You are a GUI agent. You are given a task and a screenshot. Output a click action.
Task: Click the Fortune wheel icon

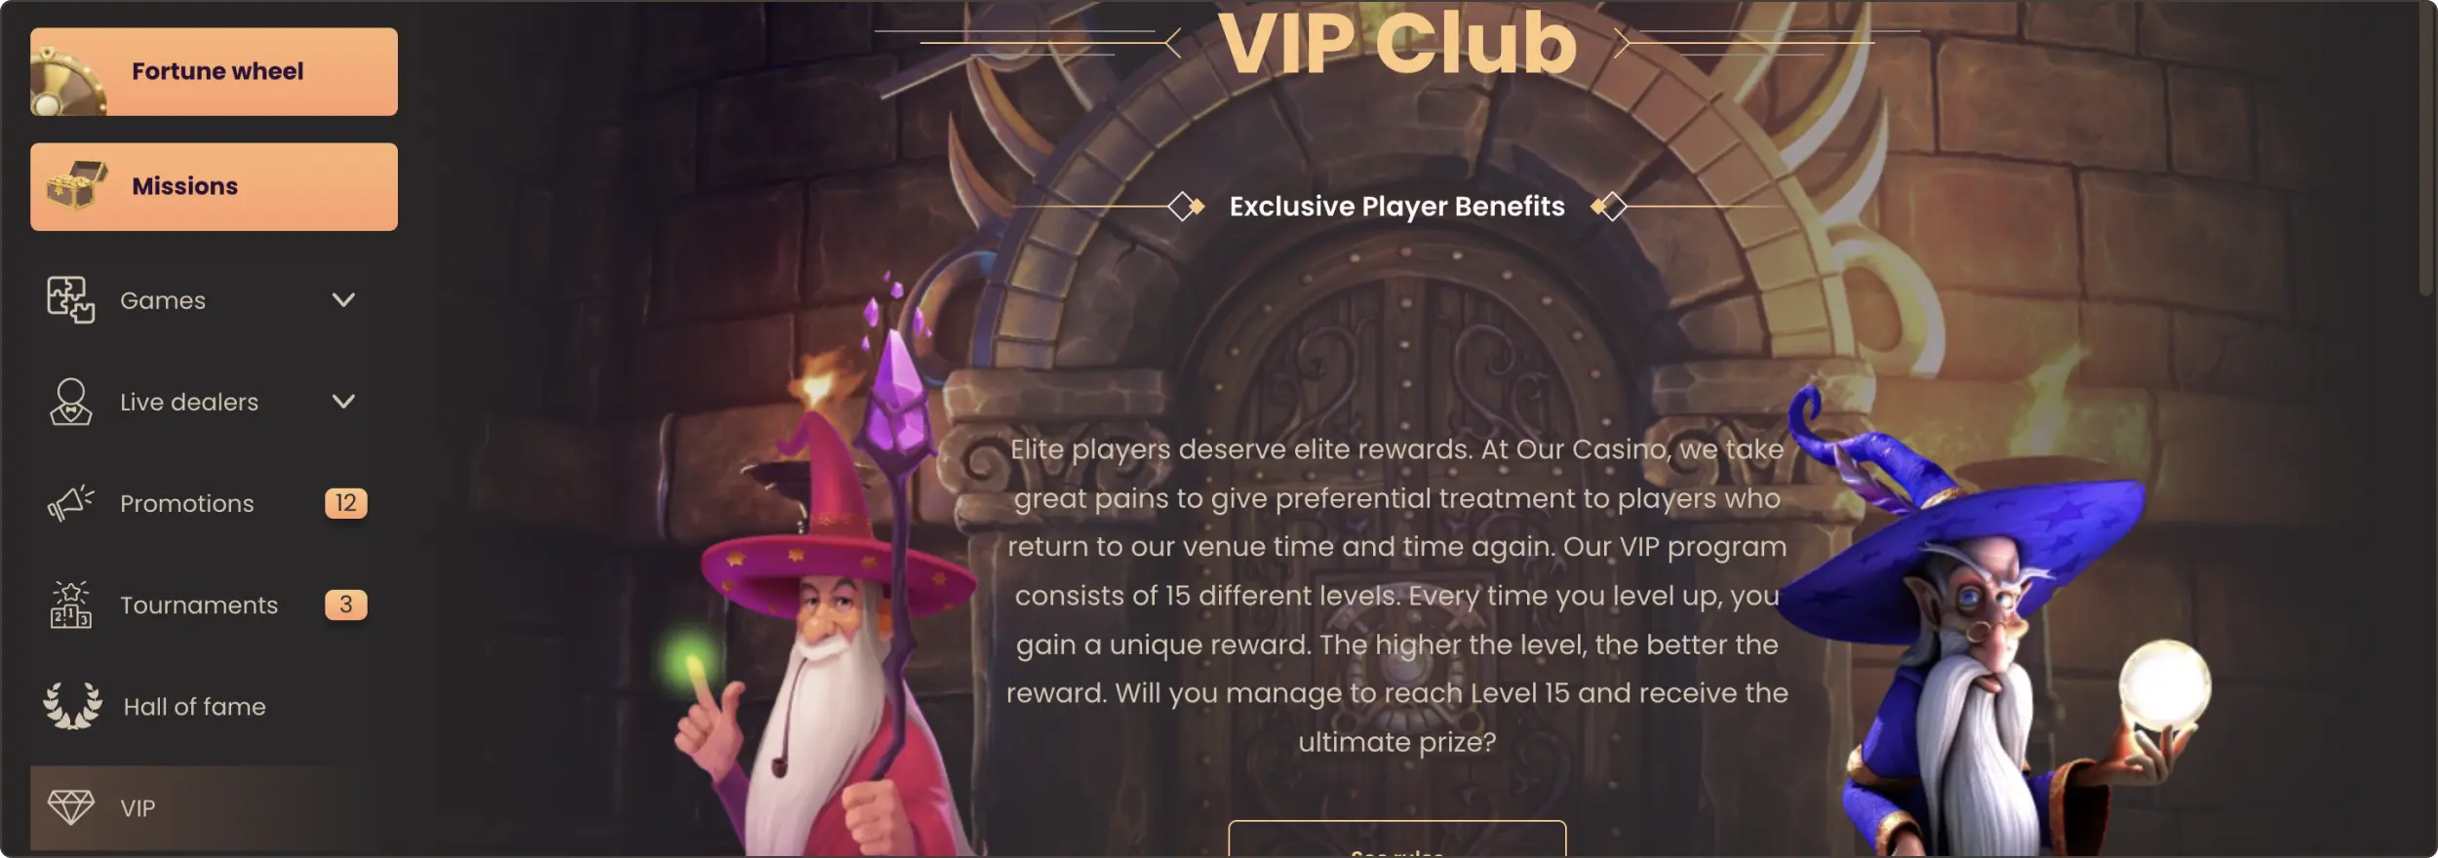tap(67, 85)
